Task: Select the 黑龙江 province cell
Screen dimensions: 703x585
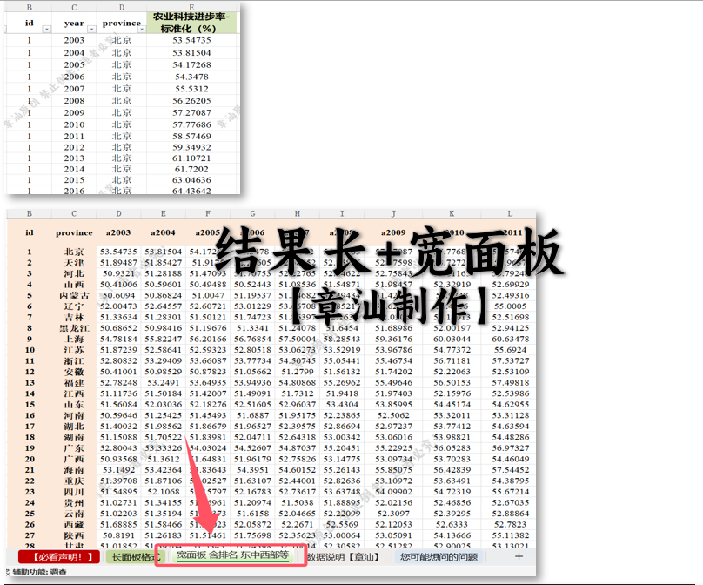Action: tap(74, 328)
